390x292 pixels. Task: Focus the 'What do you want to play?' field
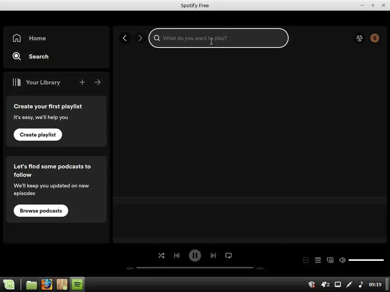218,38
